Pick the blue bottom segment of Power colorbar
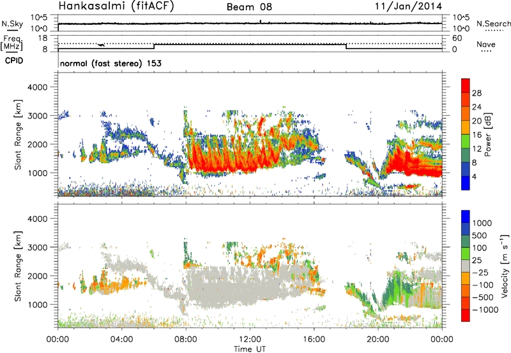 click(466, 183)
